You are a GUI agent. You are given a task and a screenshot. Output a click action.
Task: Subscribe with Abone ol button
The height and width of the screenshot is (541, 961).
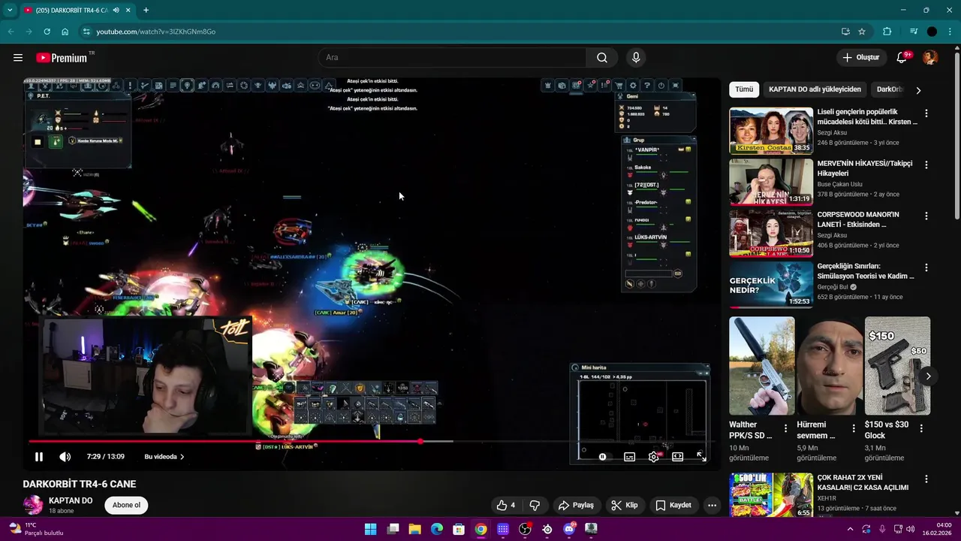126,505
